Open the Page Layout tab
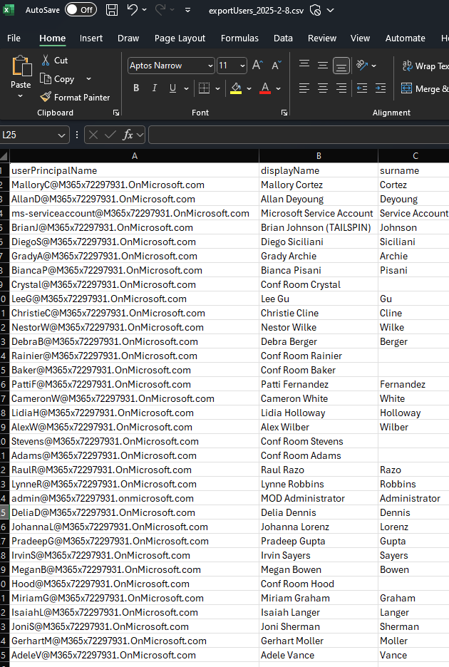 pyautogui.click(x=180, y=38)
